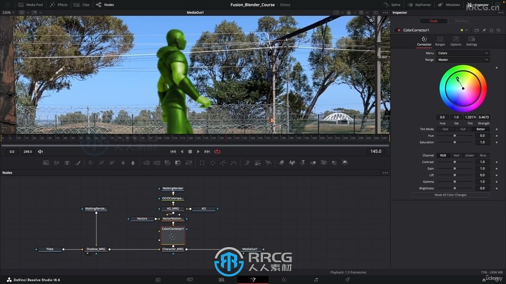Adjust the Contrast slider
506x284 pixels.
click(x=455, y=162)
